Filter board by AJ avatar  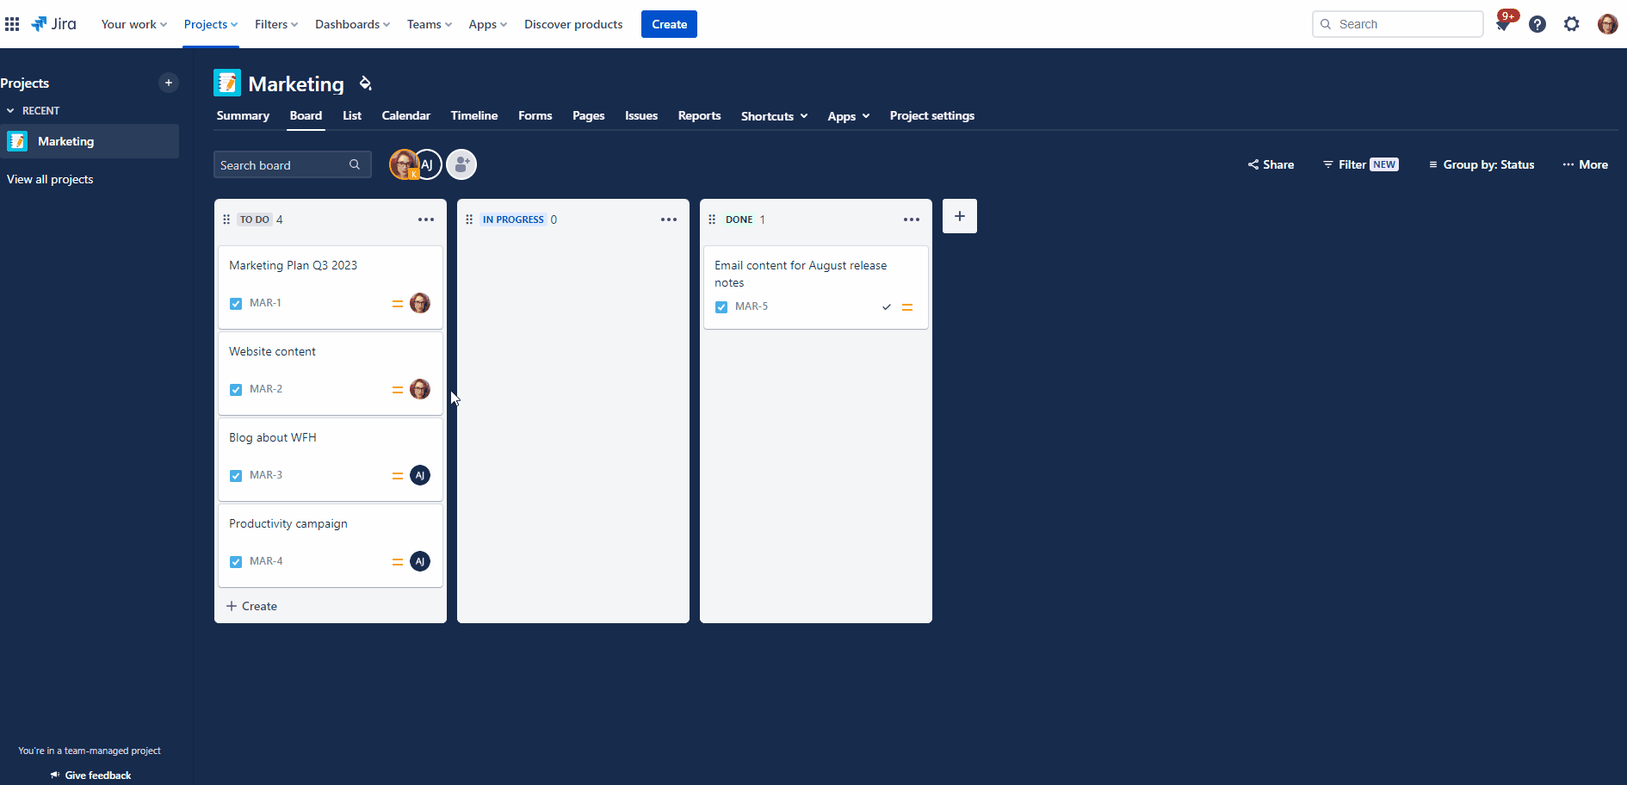pyautogui.click(x=428, y=164)
